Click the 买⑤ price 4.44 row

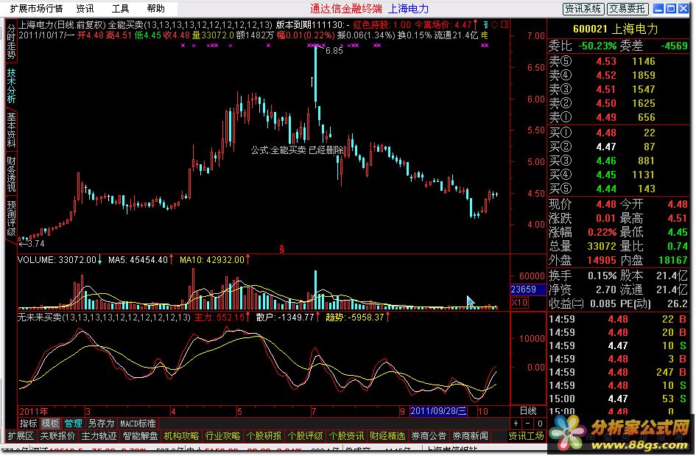click(x=618, y=189)
